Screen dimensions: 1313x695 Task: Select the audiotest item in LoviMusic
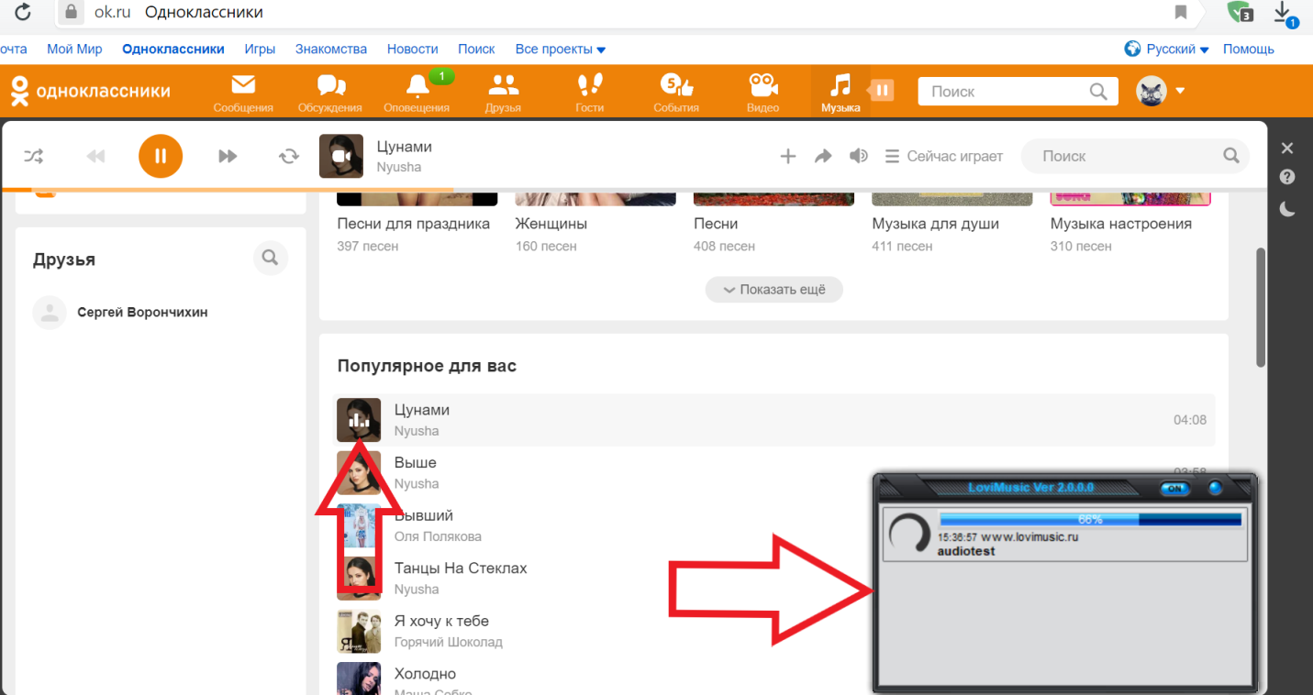tap(1064, 535)
